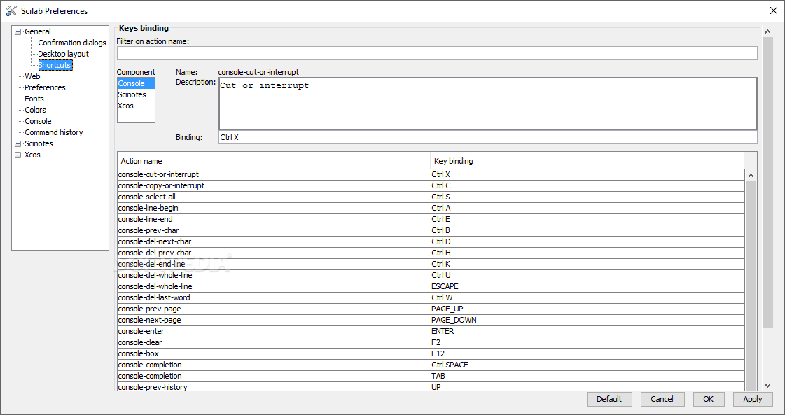Click the Cancel button
The height and width of the screenshot is (415, 785).
[x=662, y=399]
